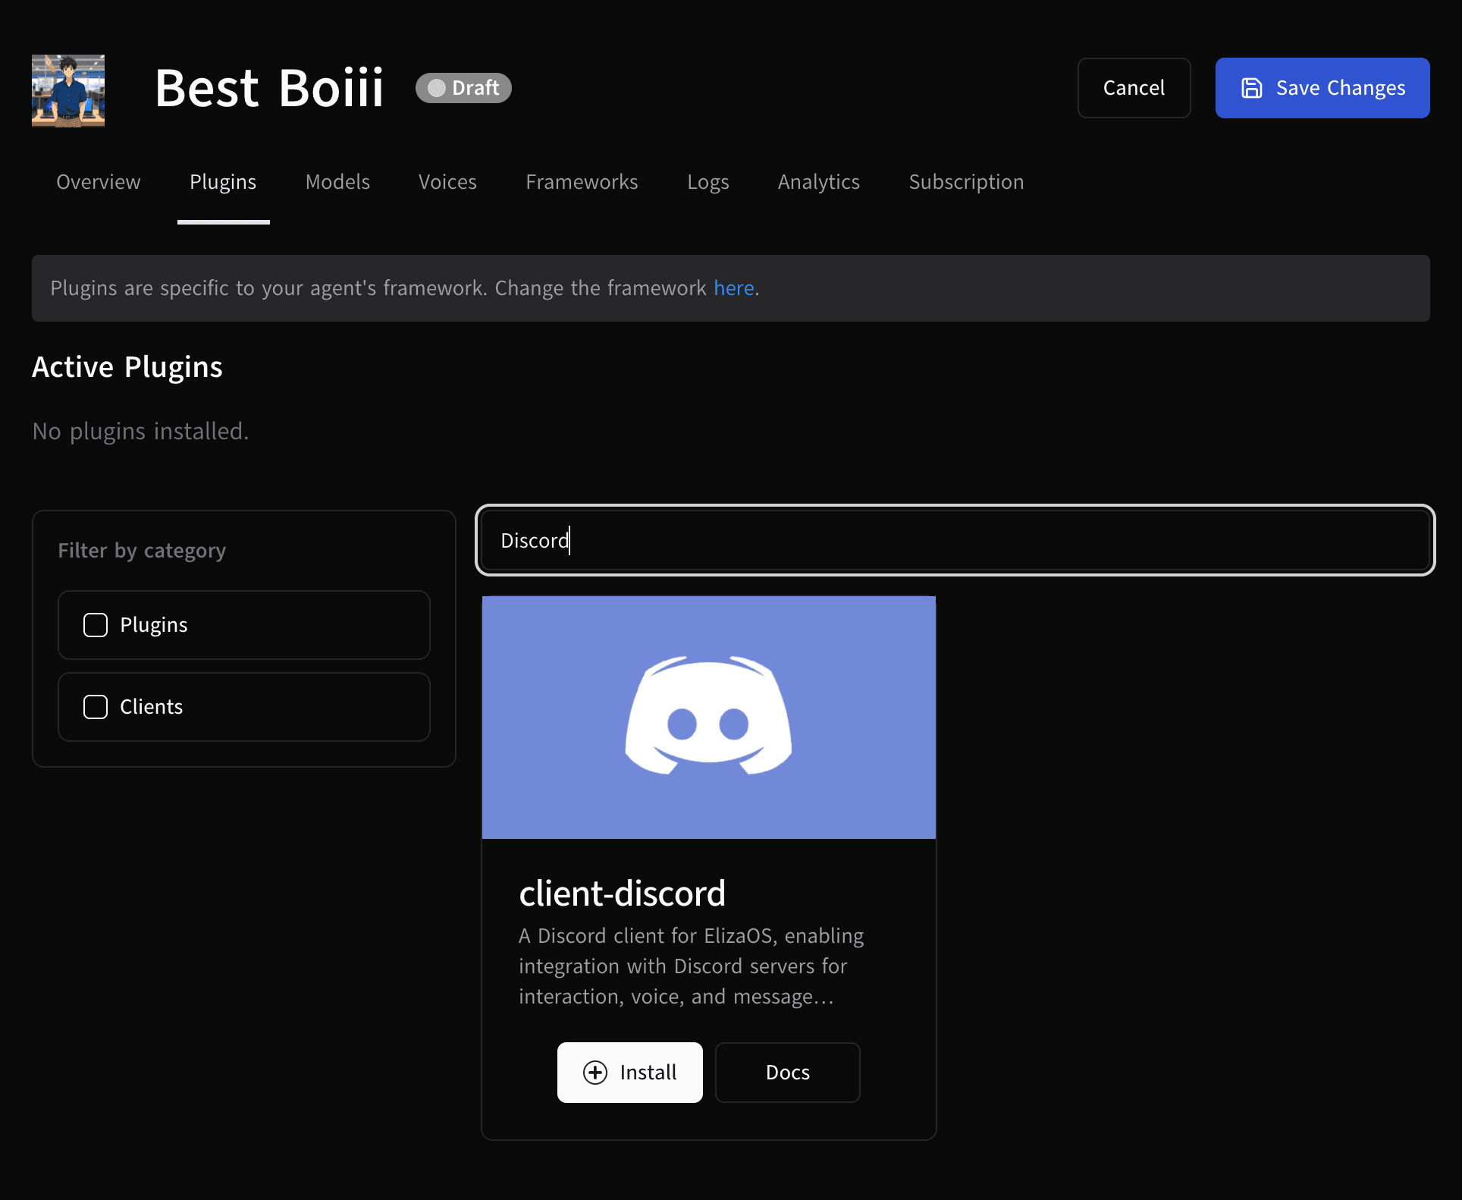Enable the Plugins category filter checkbox
Viewport: 1462px width, 1200px height.
(96, 625)
